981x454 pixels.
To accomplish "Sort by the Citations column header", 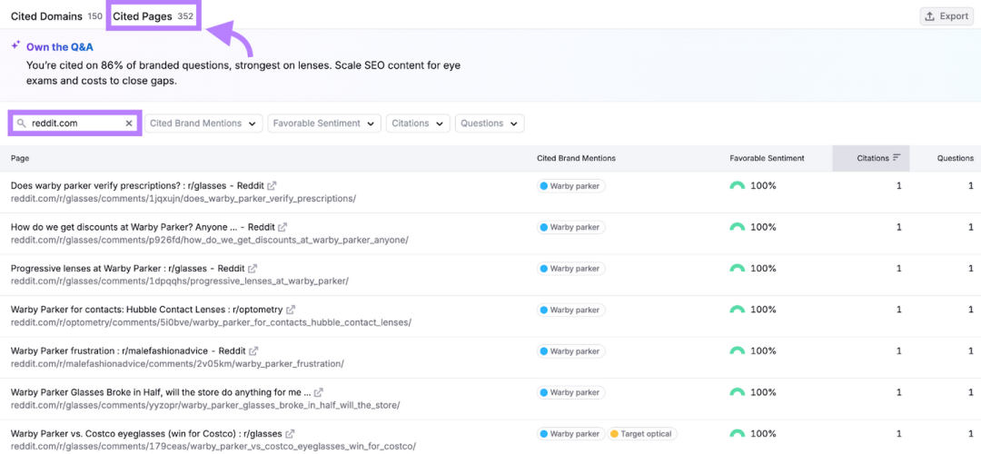I will click(873, 158).
